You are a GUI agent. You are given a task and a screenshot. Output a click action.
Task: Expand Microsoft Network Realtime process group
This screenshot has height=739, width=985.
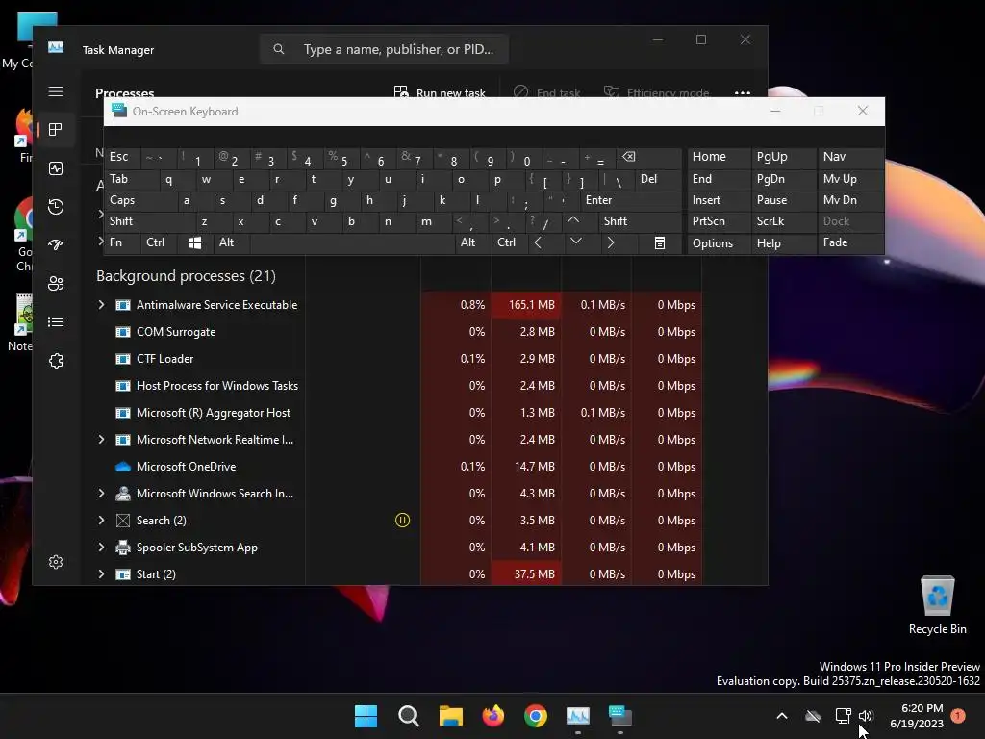point(101,439)
